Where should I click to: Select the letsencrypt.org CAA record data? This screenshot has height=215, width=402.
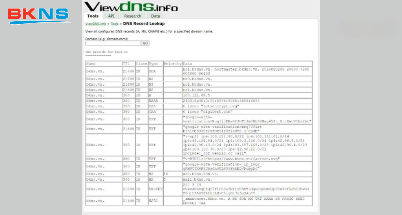tap(211, 106)
